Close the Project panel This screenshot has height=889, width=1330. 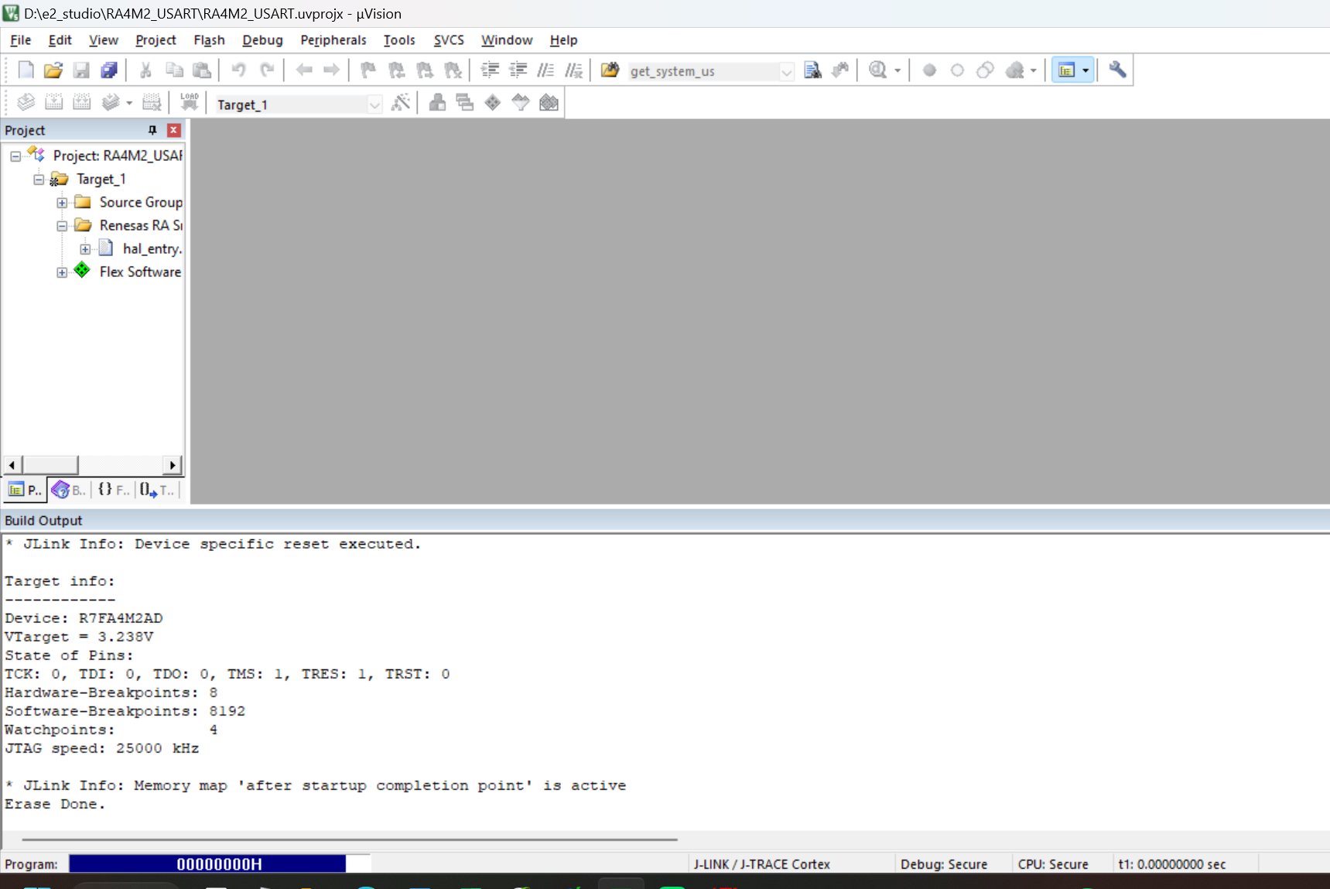pos(174,130)
